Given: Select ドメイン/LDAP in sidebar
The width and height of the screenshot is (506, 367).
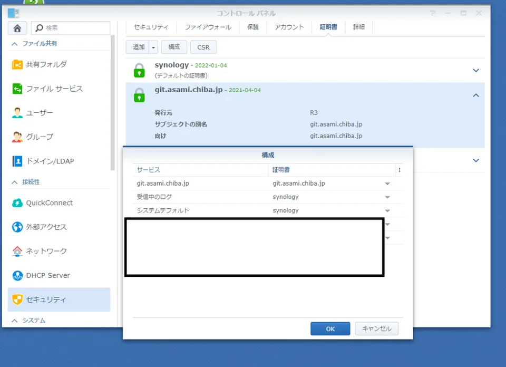Looking at the screenshot, I should (x=50, y=161).
